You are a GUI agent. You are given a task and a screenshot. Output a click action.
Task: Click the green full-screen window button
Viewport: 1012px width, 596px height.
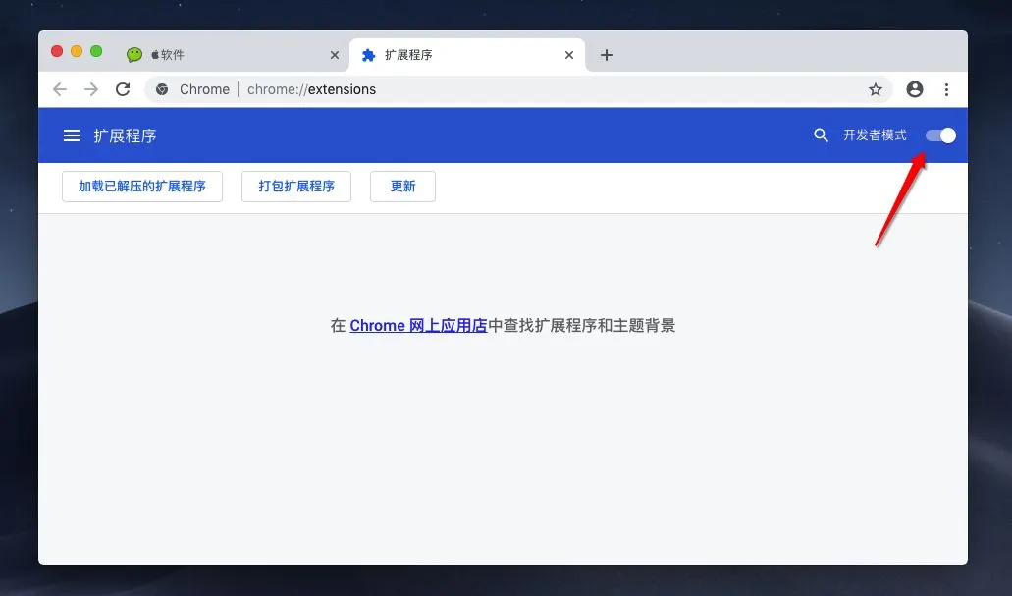click(96, 51)
